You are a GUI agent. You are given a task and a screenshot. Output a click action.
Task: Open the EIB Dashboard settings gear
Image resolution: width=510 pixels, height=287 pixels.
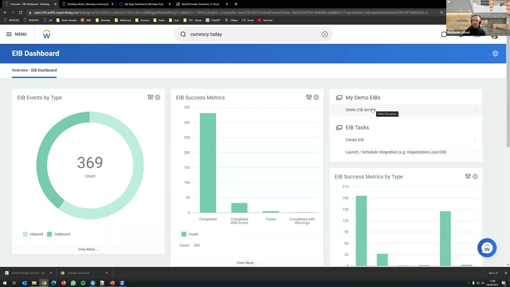click(495, 53)
